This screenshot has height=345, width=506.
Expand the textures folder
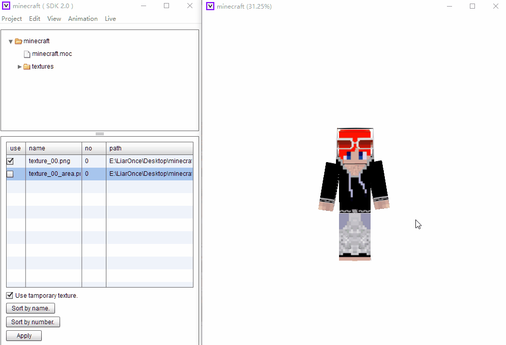click(x=19, y=66)
